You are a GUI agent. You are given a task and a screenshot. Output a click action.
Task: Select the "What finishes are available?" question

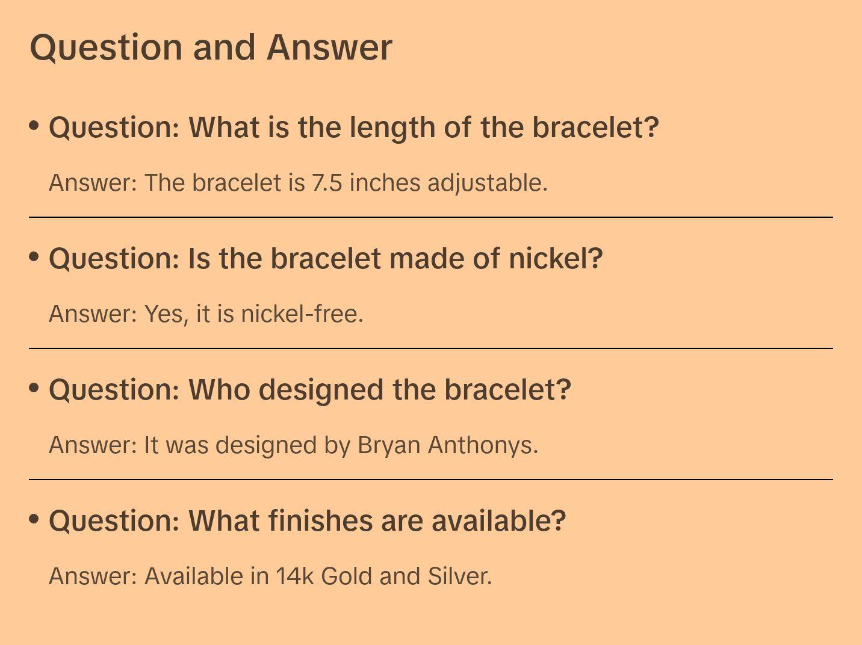click(308, 521)
